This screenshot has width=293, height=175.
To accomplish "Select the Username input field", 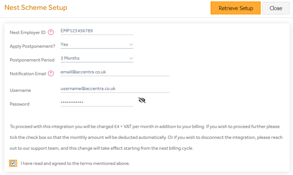I will click(x=115, y=89).
